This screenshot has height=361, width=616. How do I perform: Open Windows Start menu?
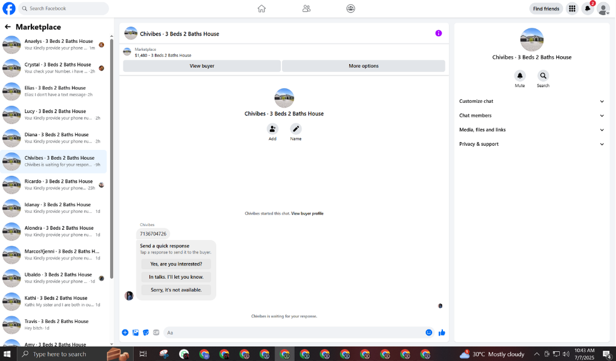(7, 354)
